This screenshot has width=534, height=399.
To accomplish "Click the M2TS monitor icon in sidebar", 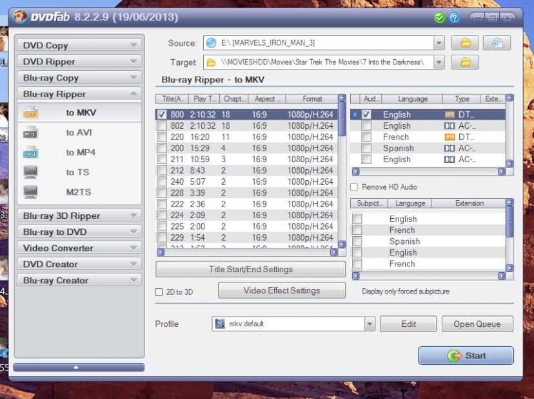I will (30, 192).
